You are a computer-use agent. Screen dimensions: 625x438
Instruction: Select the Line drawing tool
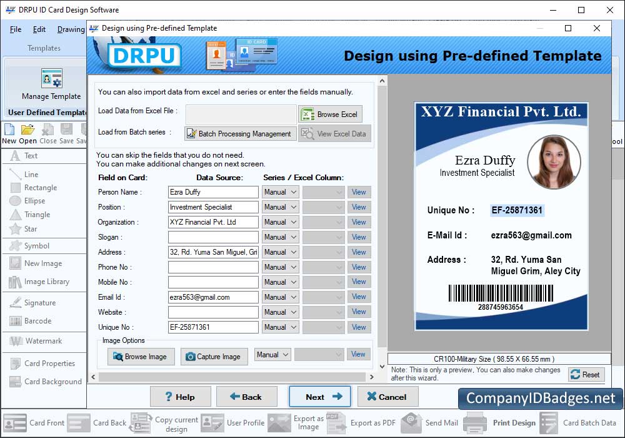coord(24,175)
